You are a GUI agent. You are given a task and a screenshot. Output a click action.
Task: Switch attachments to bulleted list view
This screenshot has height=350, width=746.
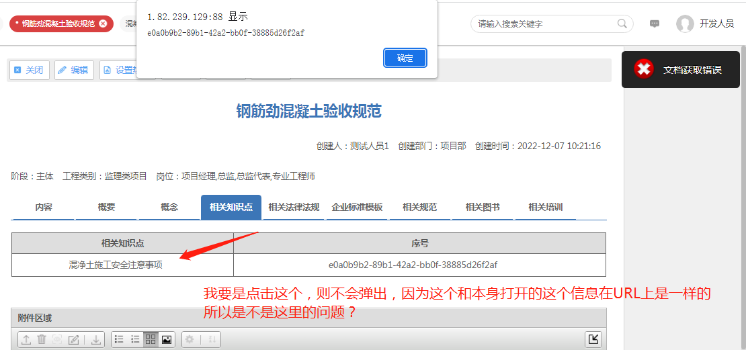tap(120, 339)
